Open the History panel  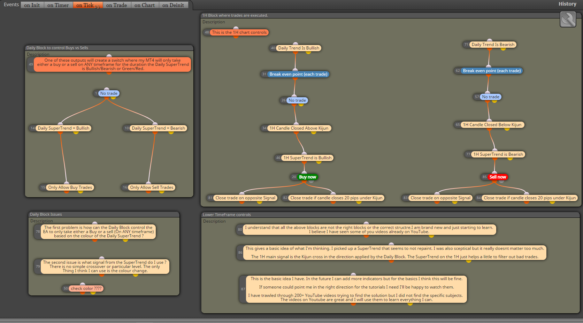coord(567,4)
